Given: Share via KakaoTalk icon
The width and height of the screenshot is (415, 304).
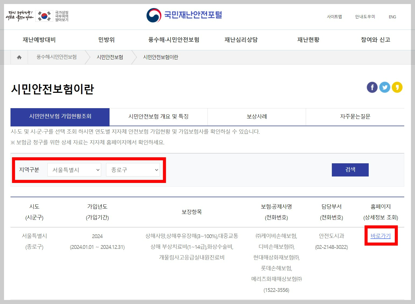Looking at the screenshot, I should (398, 87).
